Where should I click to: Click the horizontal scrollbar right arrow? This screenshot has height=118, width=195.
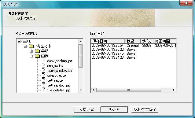(x=174, y=90)
